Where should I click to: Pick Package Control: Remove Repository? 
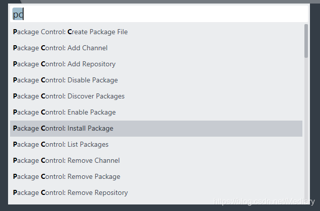tap(156, 193)
